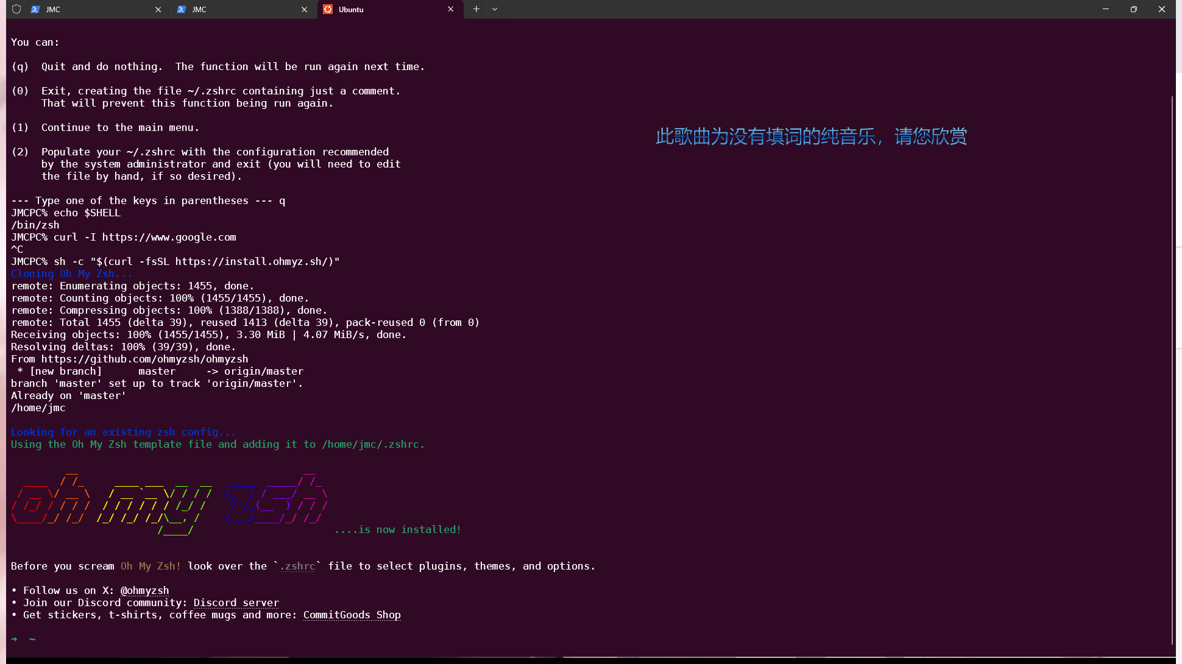
Task: Restore down the terminal window
Action: (1133, 9)
